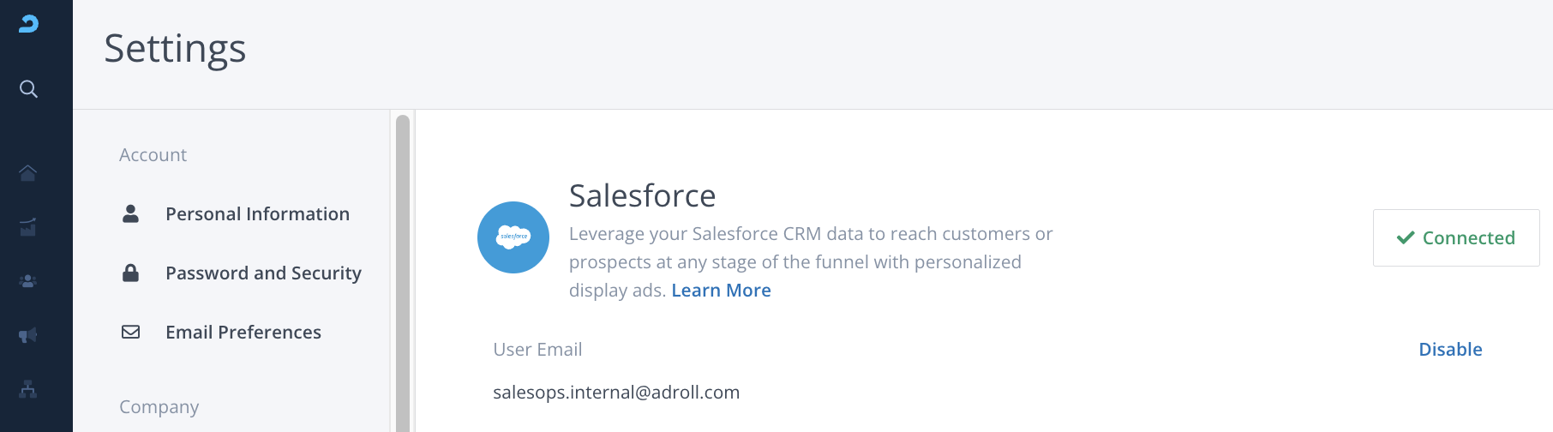Click the AdRoll logo icon
Viewport: 1553px width, 432px height.
click(x=28, y=24)
